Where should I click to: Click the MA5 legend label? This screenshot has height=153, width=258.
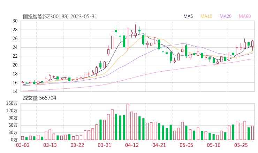click(x=188, y=16)
